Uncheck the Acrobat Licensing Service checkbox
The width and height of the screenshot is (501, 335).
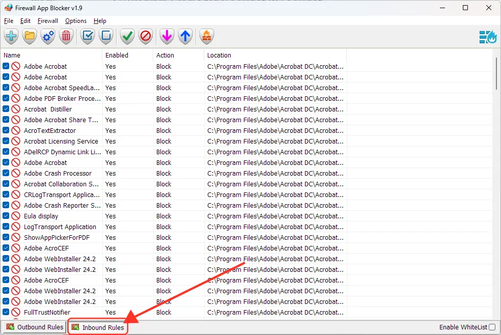6,141
